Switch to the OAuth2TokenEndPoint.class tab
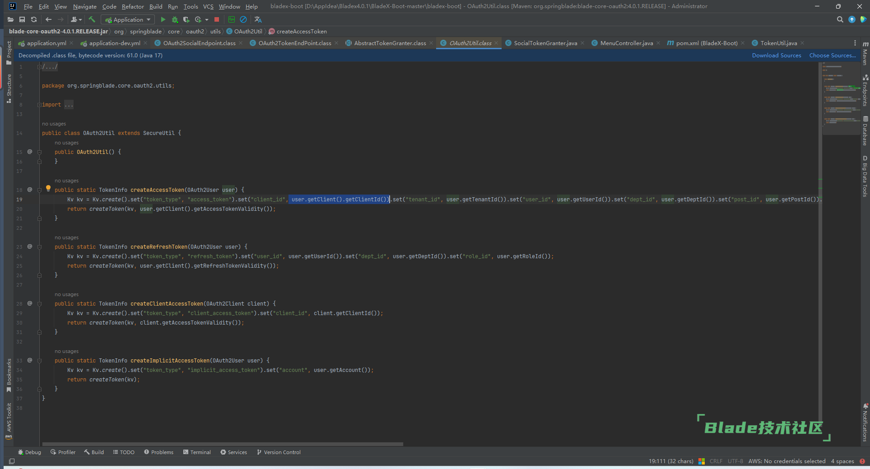The width and height of the screenshot is (870, 469). [295, 43]
